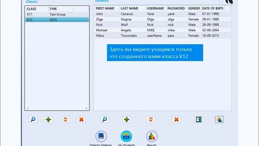
Task: Search classes with the magnifier icon
Action: point(33,119)
